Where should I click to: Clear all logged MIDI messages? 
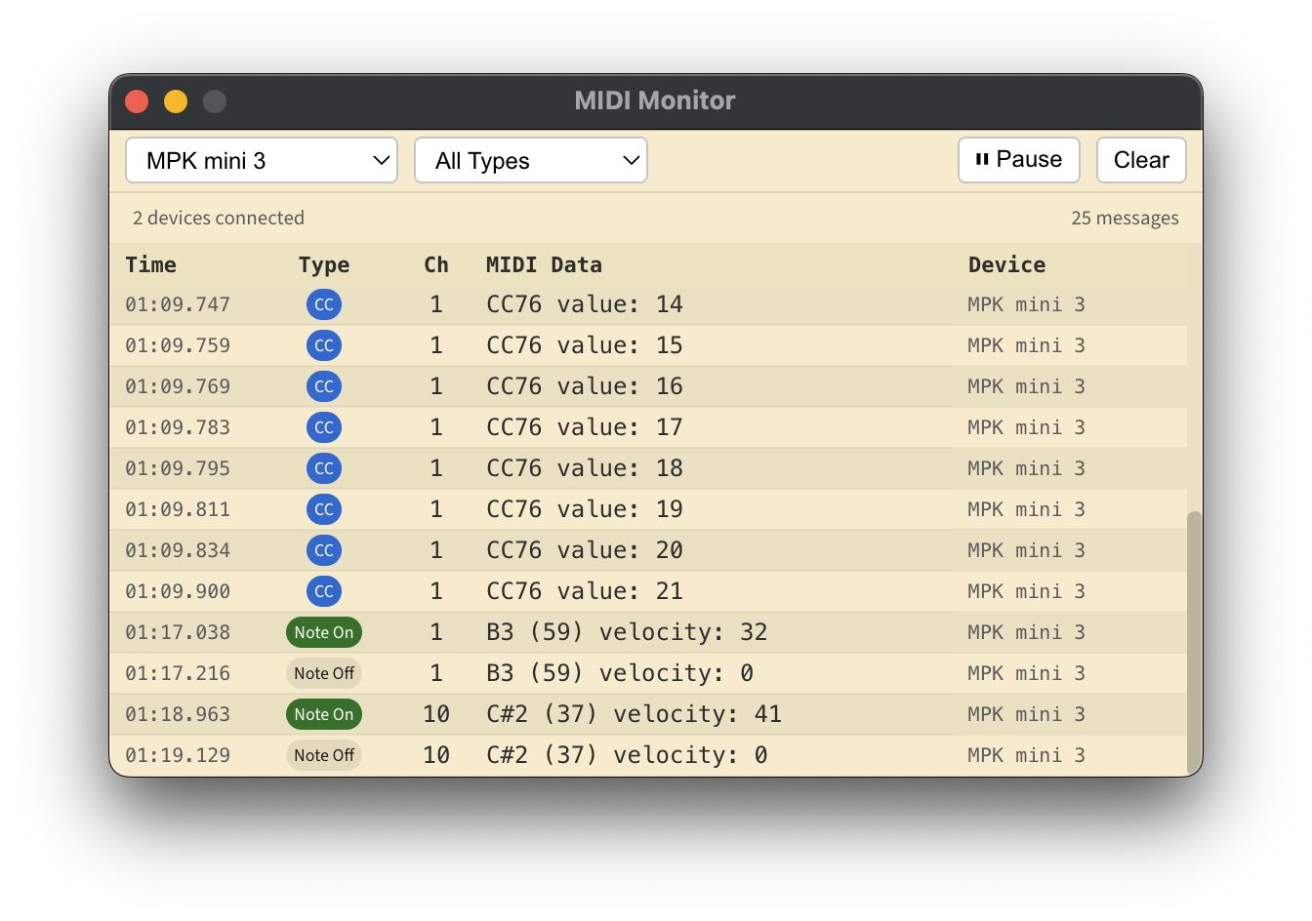pos(1141,159)
